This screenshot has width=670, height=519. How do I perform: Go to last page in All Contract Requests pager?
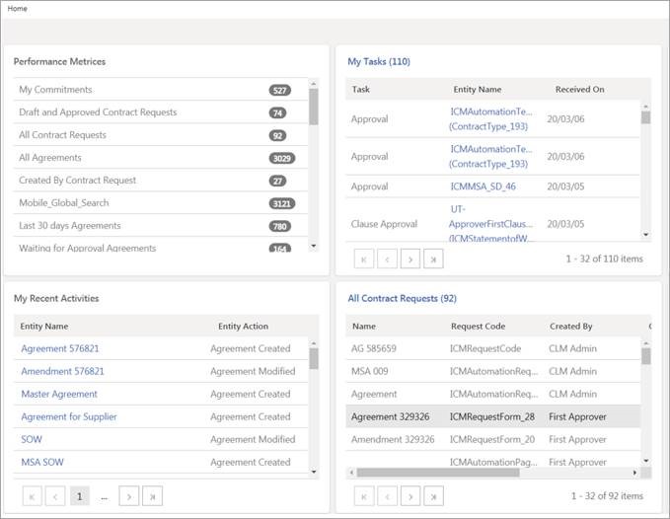tap(432, 496)
